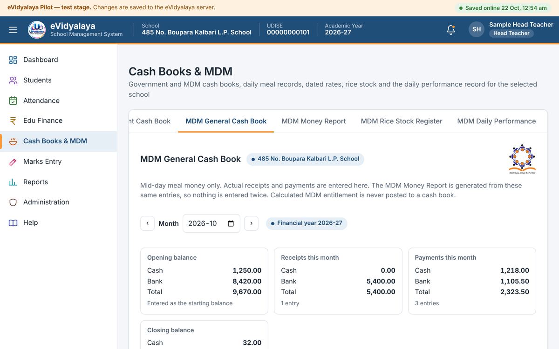
Task: Click Payments Bank value 1,105.50
Action: point(515,281)
